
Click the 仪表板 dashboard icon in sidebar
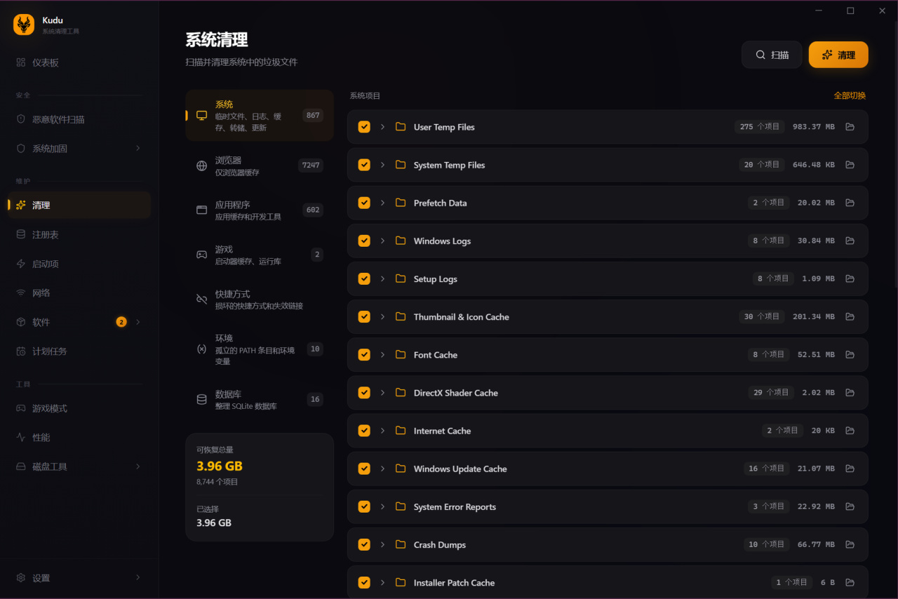point(21,62)
